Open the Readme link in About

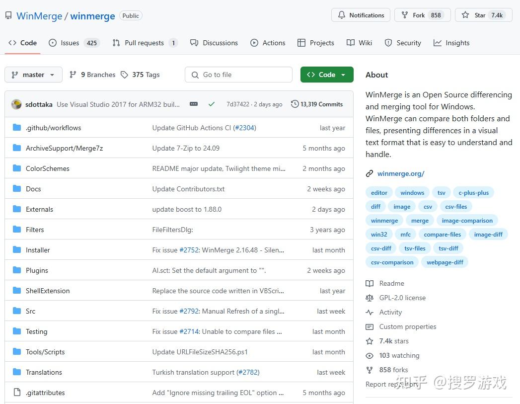pyautogui.click(x=392, y=283)
